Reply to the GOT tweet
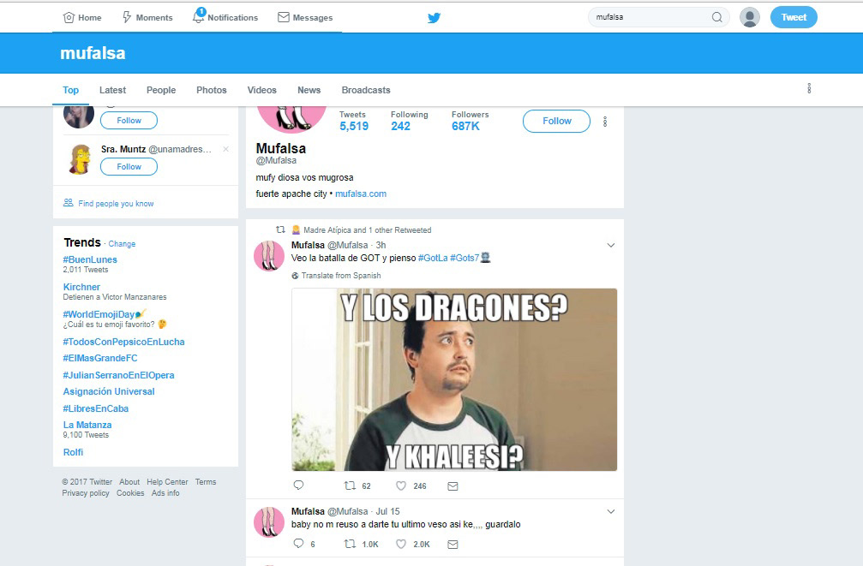Screen dimensions: 863x566 tap(298, 486)
